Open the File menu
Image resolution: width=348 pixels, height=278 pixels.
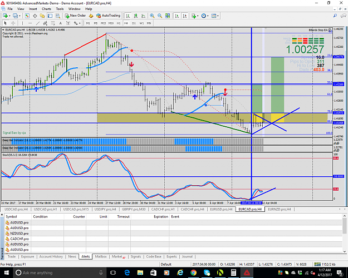coord(10,9)
